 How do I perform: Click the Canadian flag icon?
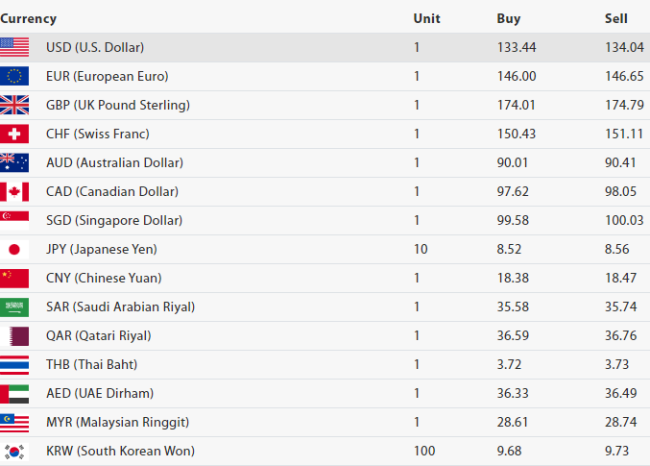point(14,191)
